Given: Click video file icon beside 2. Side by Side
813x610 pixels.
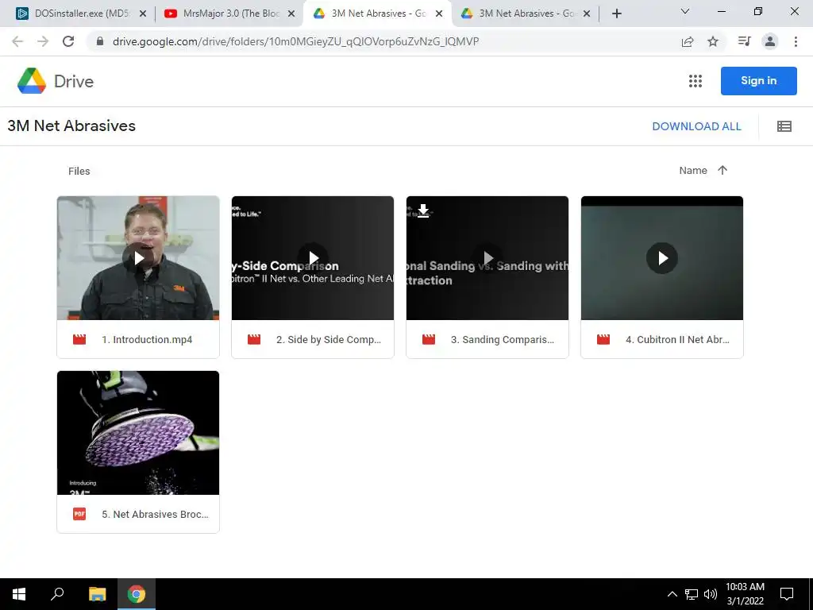Looking at the screenshot, I should pos(254,340).
